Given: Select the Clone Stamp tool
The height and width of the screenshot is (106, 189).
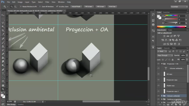Looking at the screenshot, I should point(3,46).
